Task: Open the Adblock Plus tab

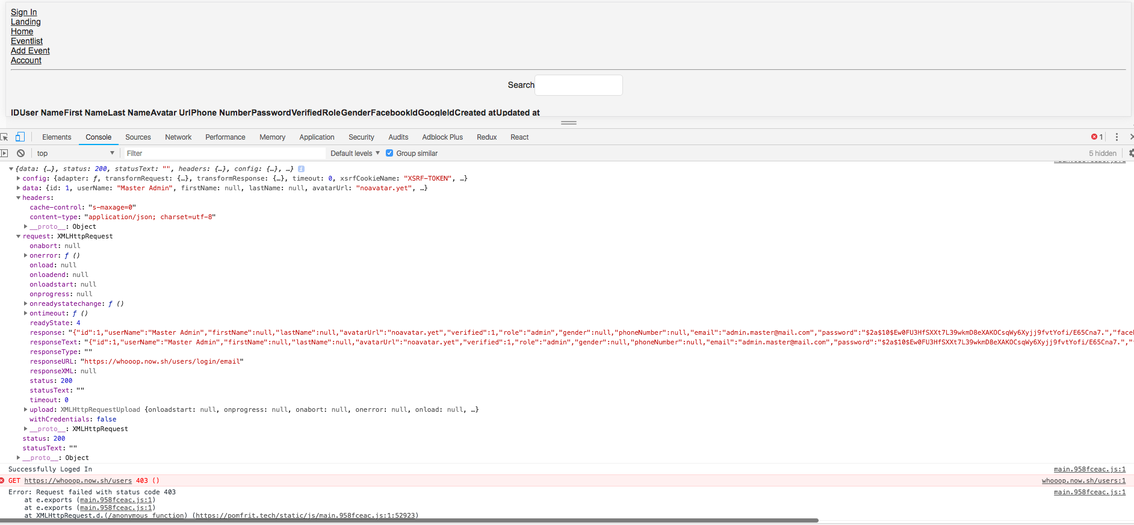Action: pos(442,137)
